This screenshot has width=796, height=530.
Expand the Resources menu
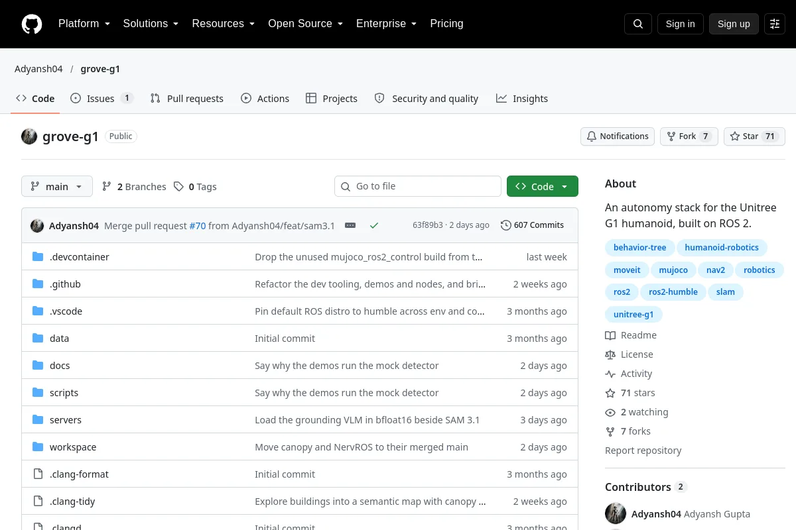[224, 24]
